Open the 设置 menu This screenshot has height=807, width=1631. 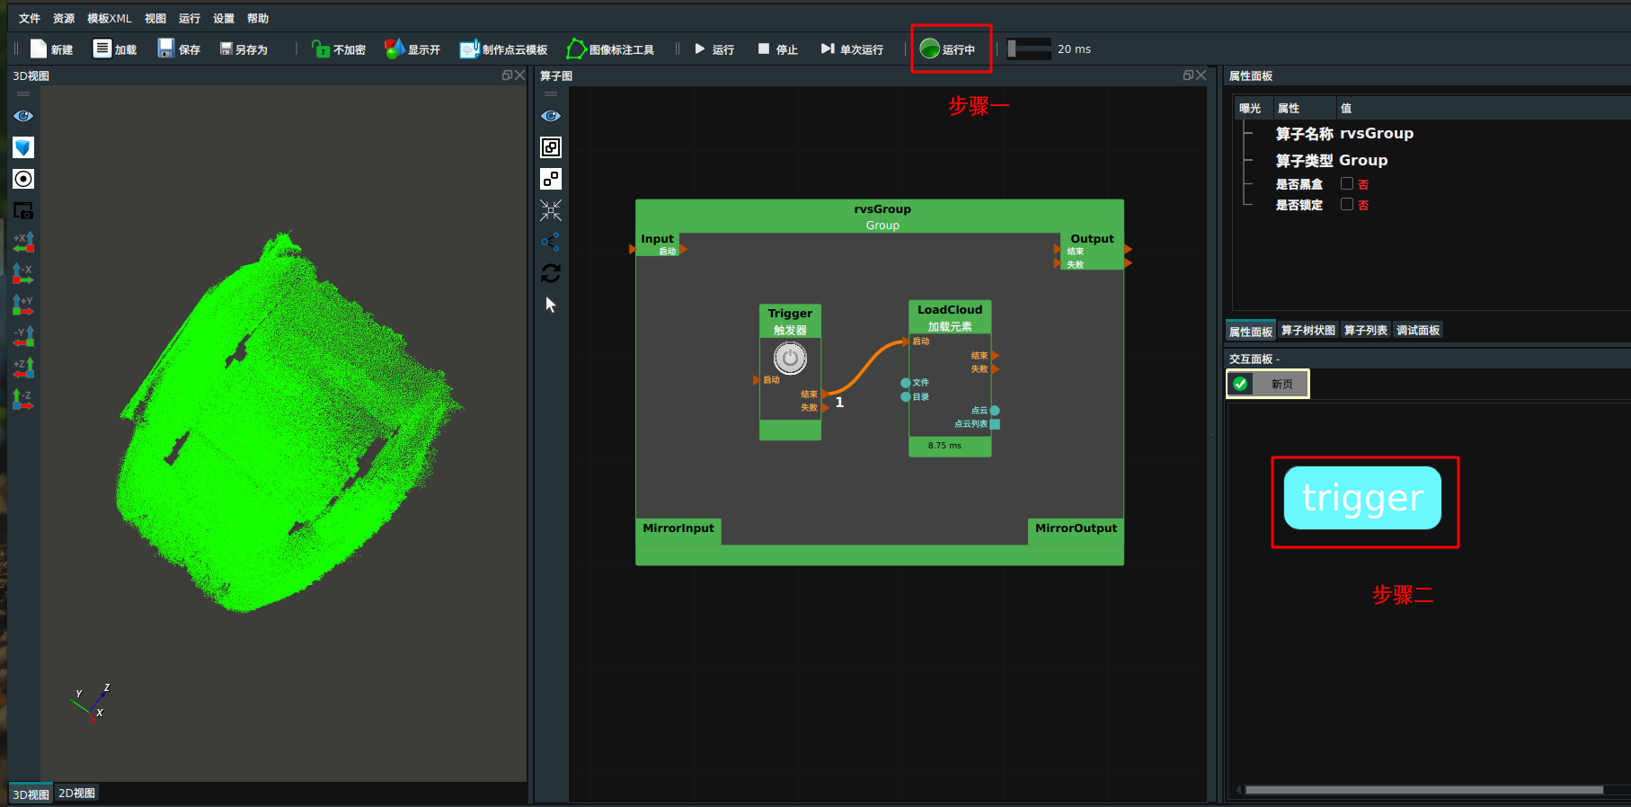[x=224, y=18]
